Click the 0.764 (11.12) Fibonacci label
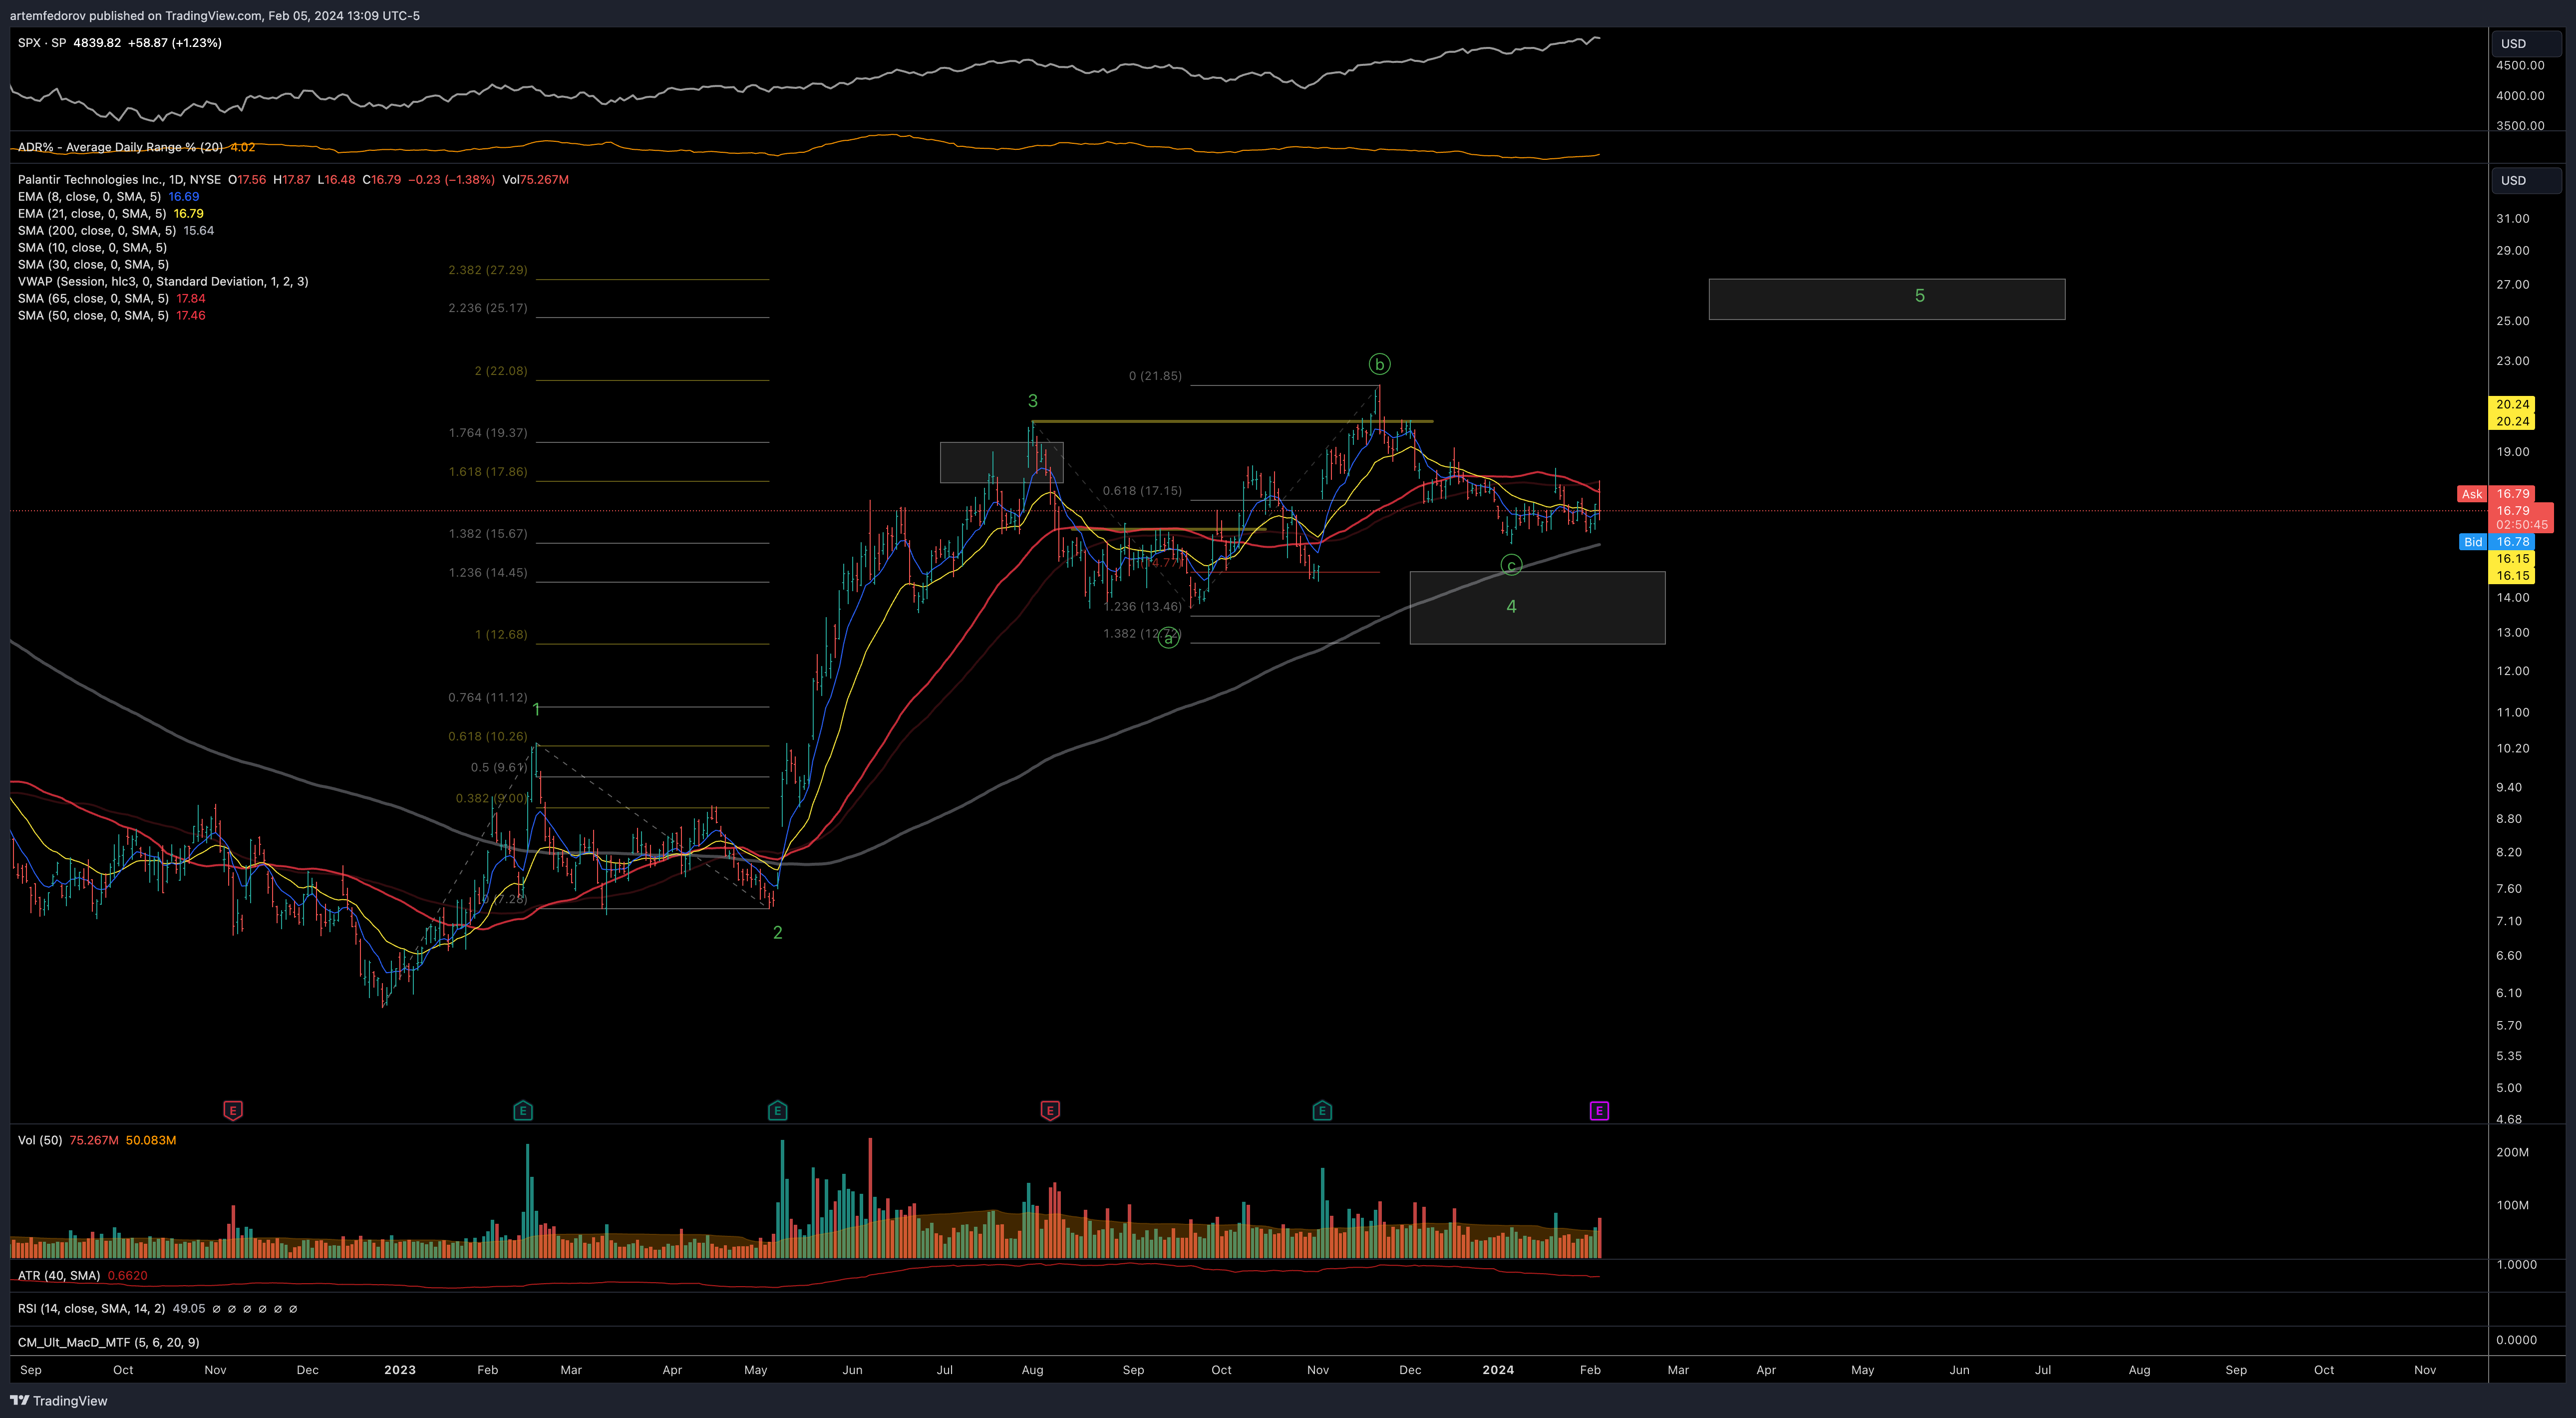 click(x=488, y=698)
